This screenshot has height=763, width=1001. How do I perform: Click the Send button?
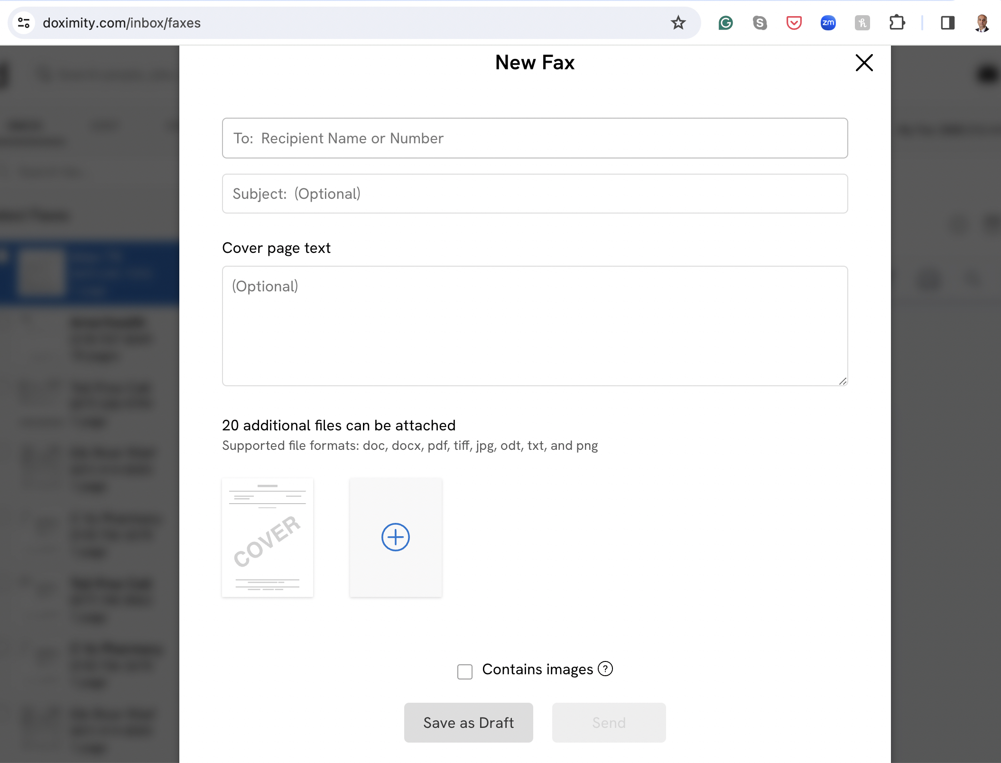[609, 722]
